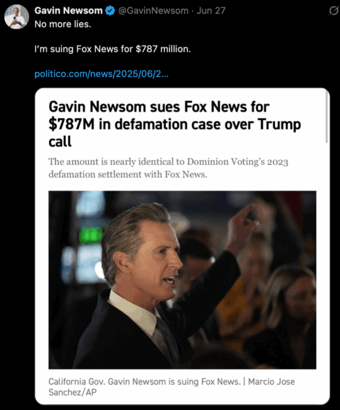
Task: Click the "Marcio Jose Sanchez/AP" photo credit
Action: (x=172, y=387)
